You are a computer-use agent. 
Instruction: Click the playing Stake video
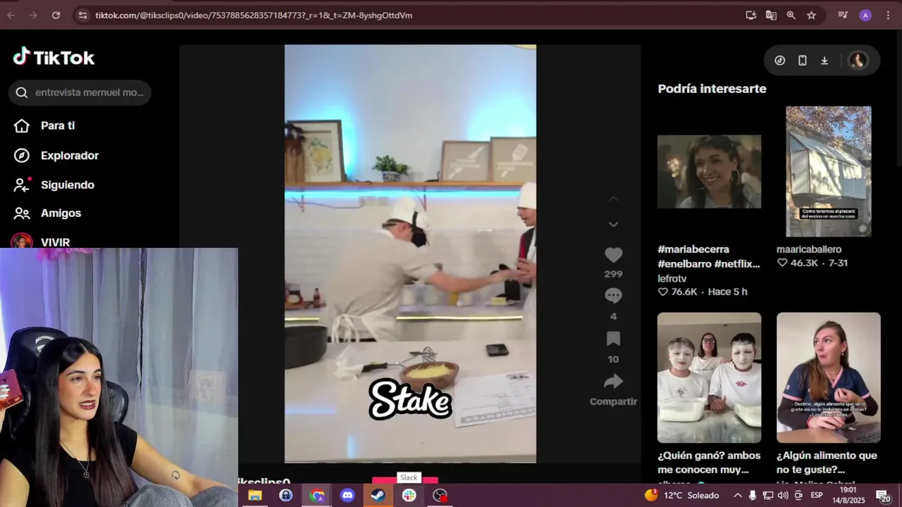(410, 254)
